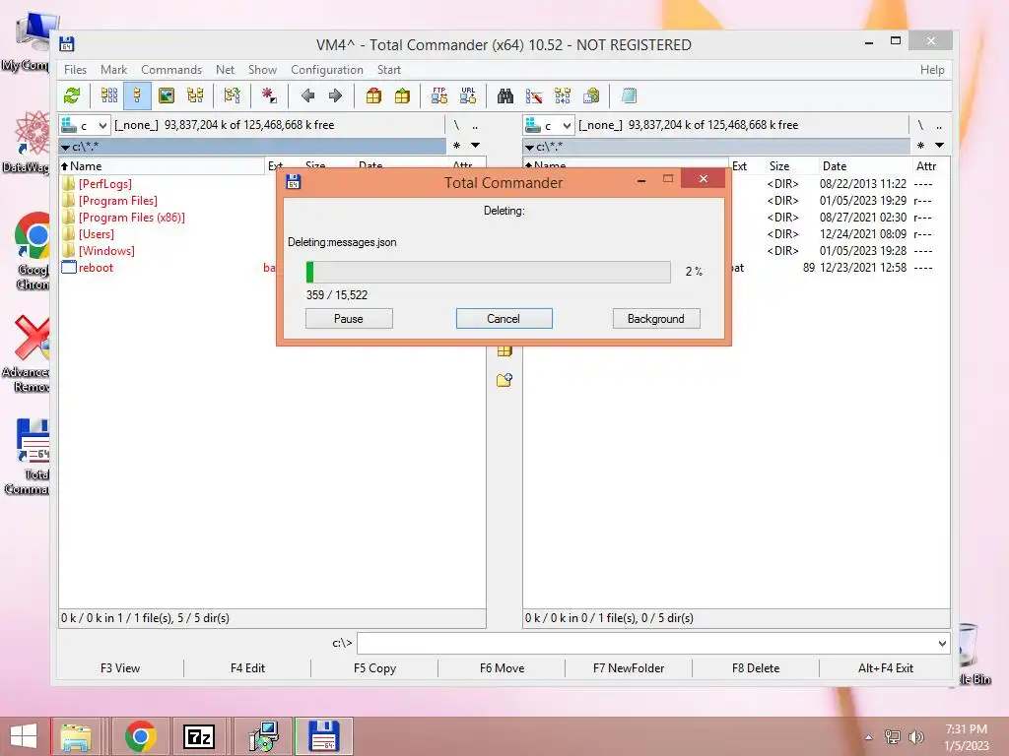
Task: Open the Net menu
Action: pyautogui.click(x=225, y=70)
